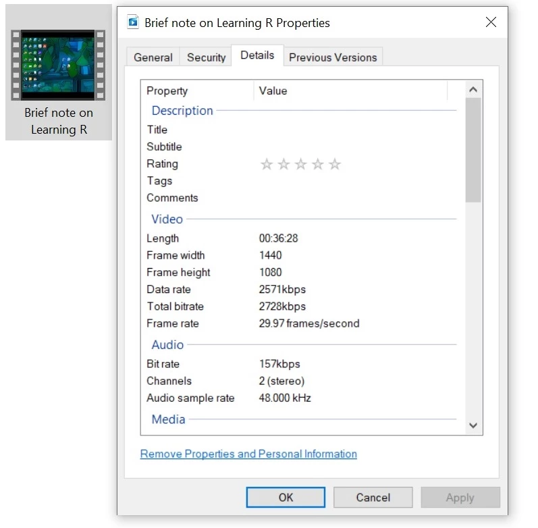The width and height of the screenshot is (538, 528).
Task: Click the Frame width property label
Action: [x=176, y=255]
